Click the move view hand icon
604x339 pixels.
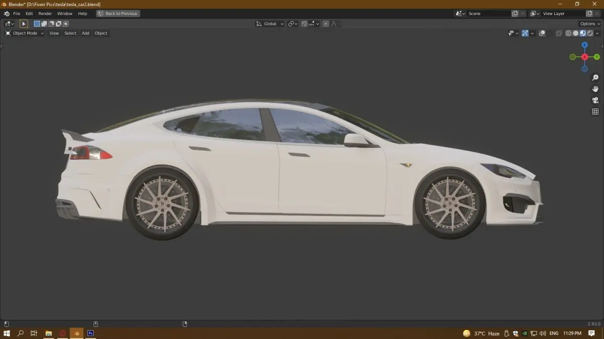595,89
